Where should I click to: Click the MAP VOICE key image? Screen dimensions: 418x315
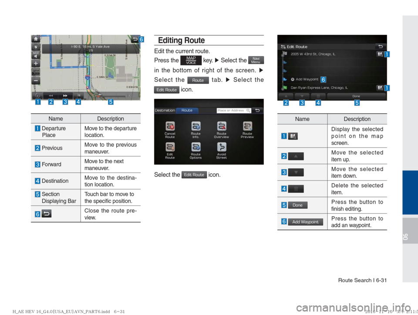click(x=191, y=60)
